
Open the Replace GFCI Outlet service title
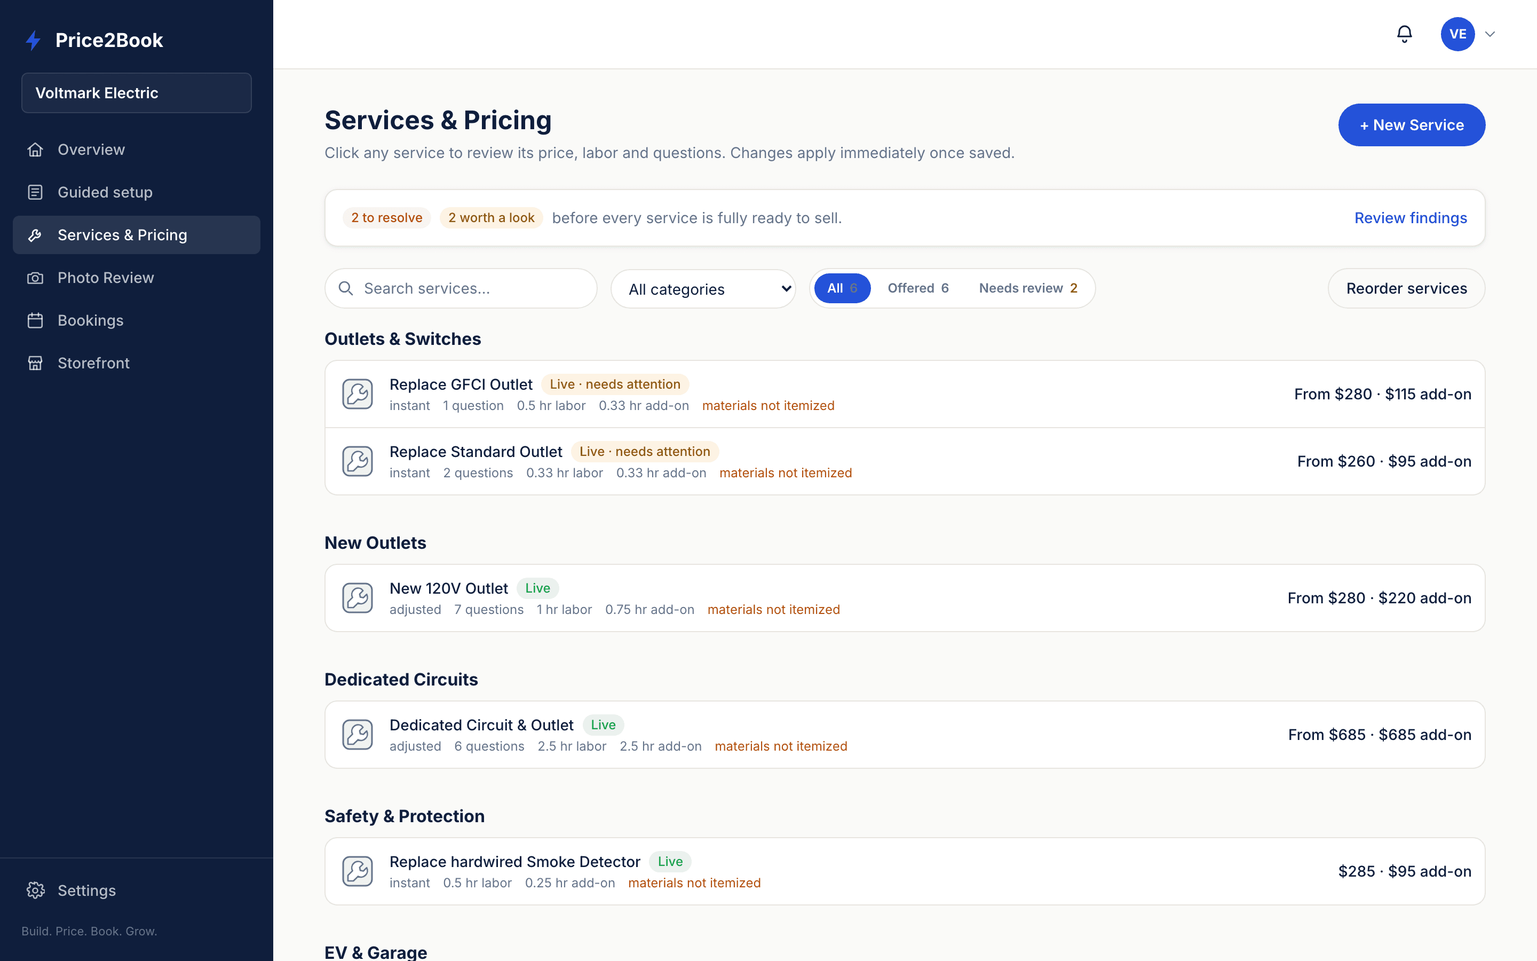[x=461, y=384]
